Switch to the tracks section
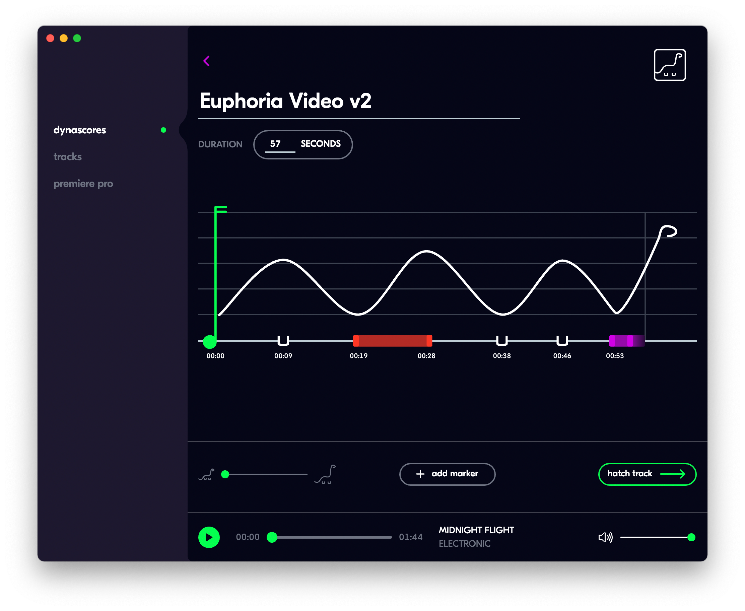 (x=68, y=157)
